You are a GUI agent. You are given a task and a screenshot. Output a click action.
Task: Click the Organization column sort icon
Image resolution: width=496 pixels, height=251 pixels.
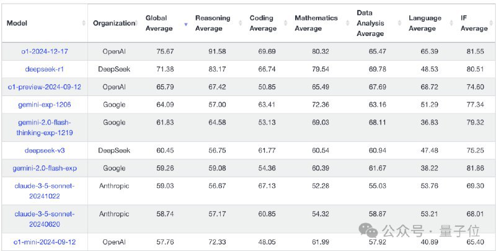coord(136,24)
